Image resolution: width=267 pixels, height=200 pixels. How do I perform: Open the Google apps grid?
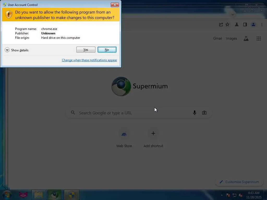(x=259, y=39)
